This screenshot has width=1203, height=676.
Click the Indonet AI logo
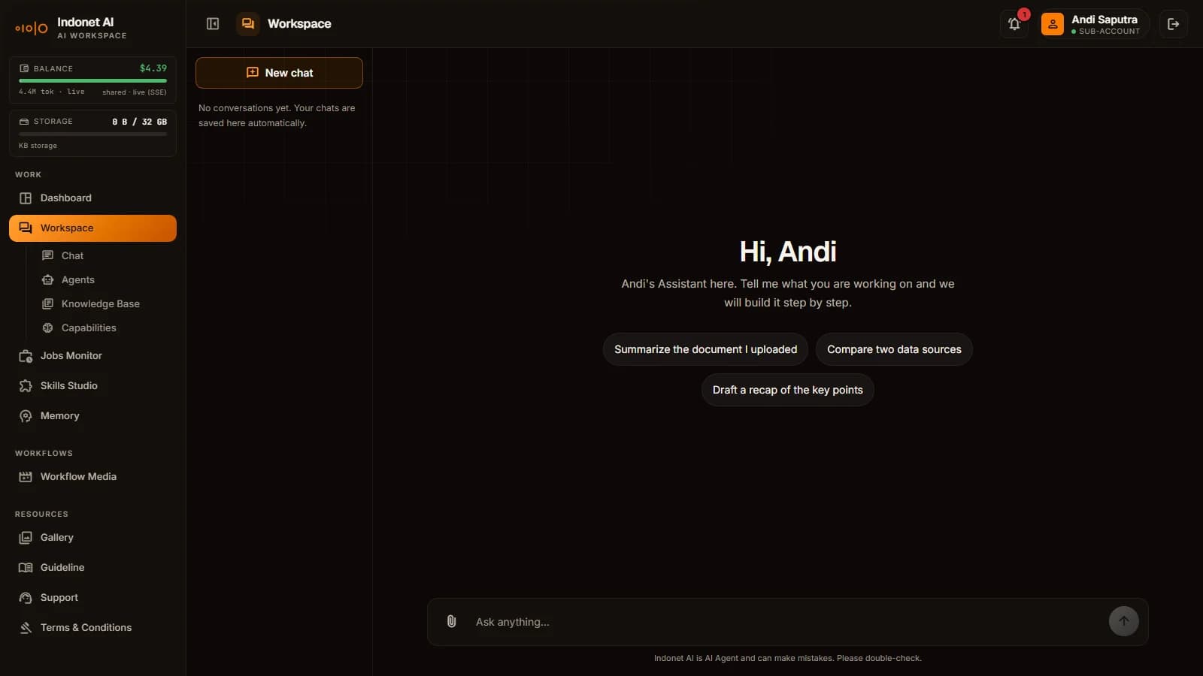point(32,29)
